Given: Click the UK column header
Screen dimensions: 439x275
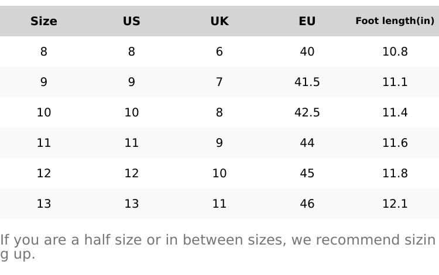Looking at the screenshot, I should pyautogui.click(x=220, y=22).
